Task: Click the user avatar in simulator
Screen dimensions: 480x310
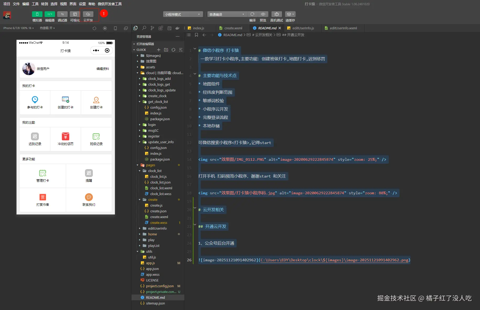Action: (x=29, y=69)
